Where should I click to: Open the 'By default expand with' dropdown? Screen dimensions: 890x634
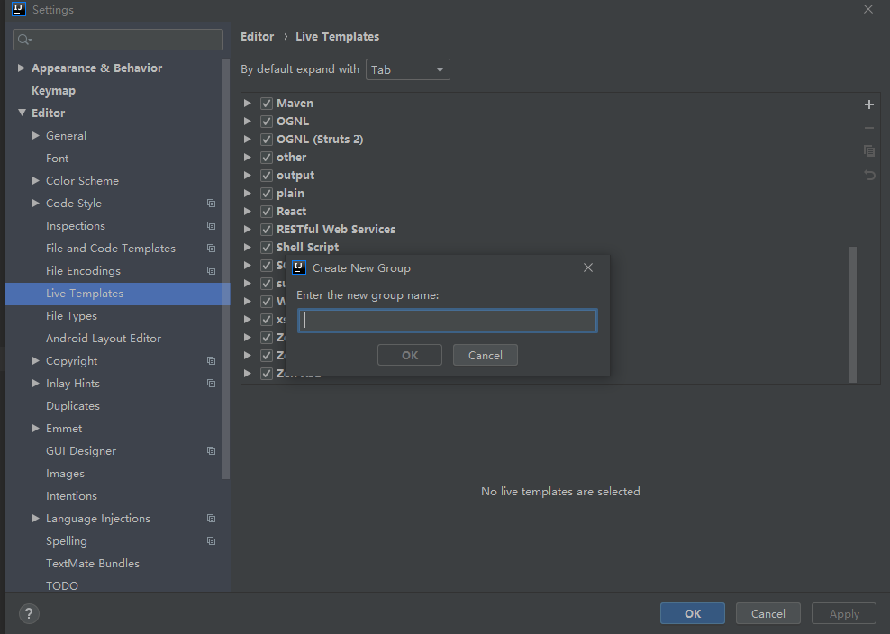[x=407, y=69]
